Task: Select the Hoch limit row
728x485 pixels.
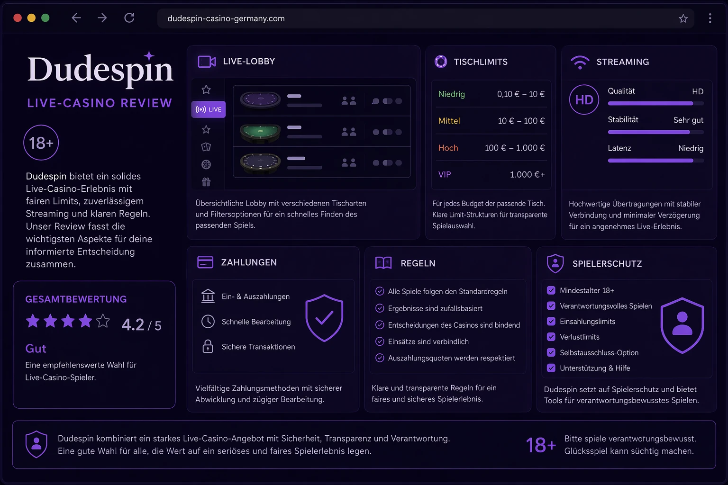Action: click(x=491, y=148)
